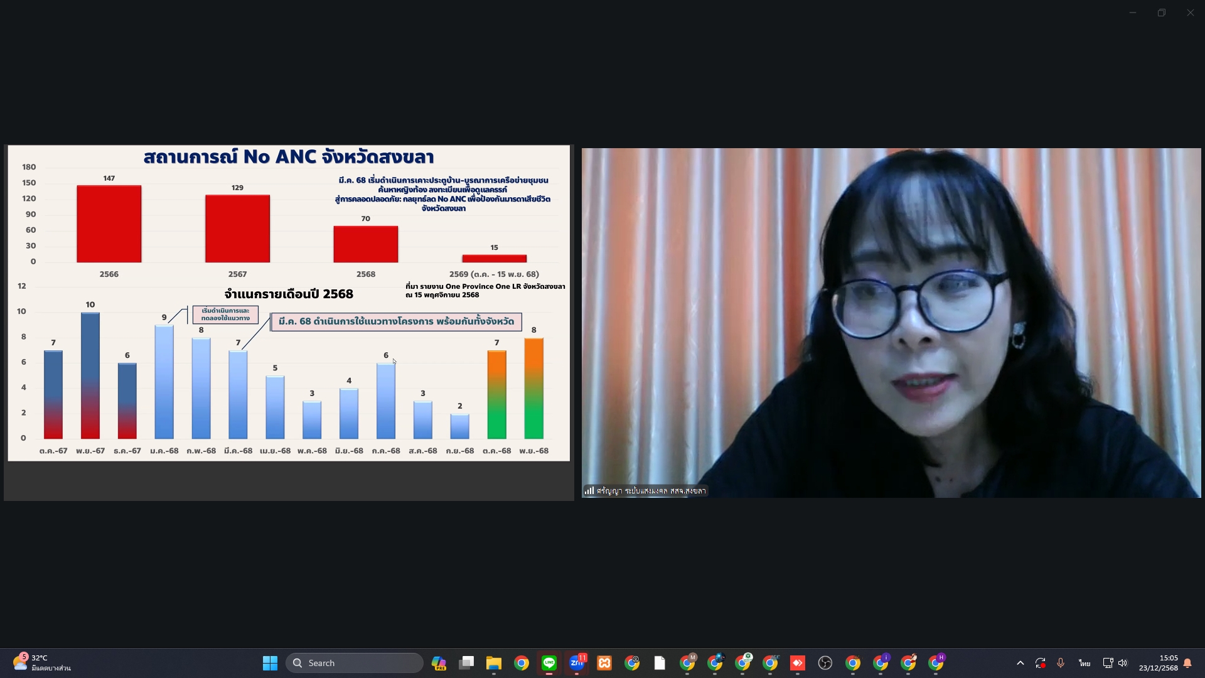The image size is (1205, 678).
Task: Open the Windows Start menu
Action: [x=270, y=663]
